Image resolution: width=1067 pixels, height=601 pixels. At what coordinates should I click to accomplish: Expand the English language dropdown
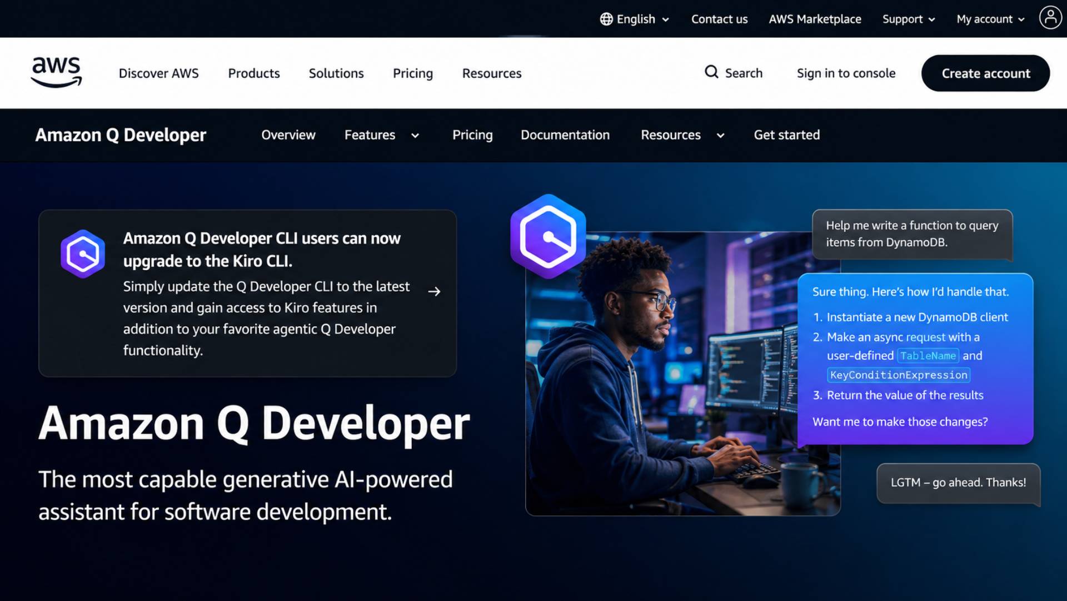click(x=635, y=19)
